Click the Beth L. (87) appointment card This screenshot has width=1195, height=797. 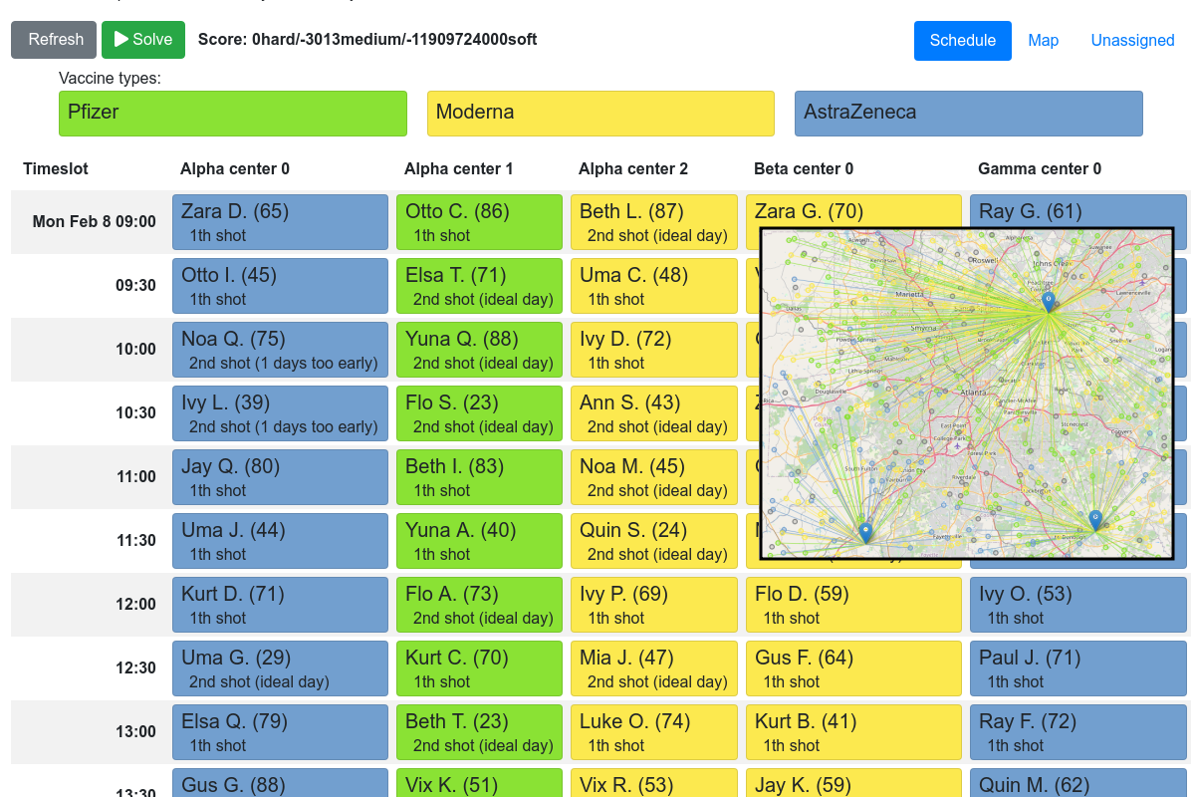653,221
